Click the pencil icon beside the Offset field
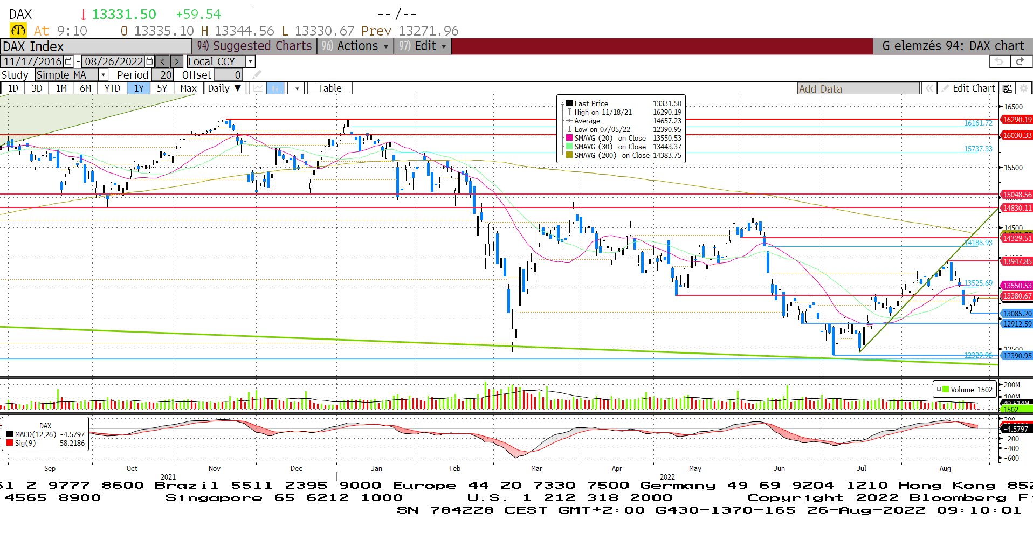The height and width of the screenshot is (540, 1033). click(257, 74)
